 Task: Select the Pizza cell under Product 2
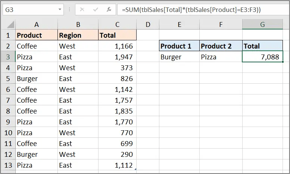221,57
